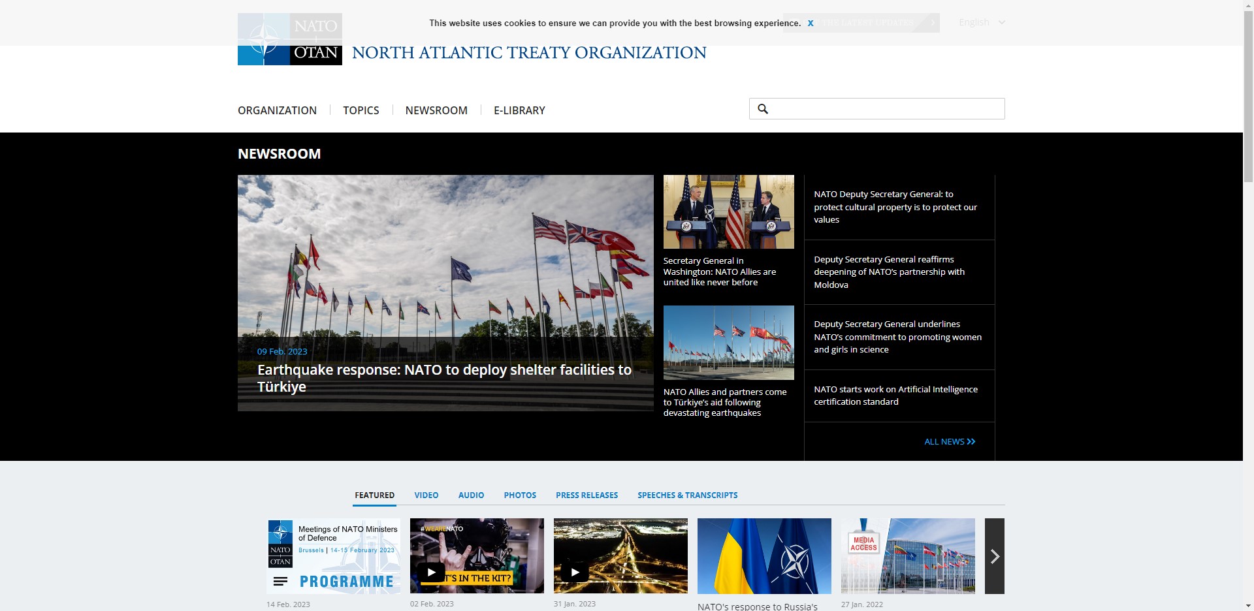Open Secretary General in Washington photo

tap(729, 211)
